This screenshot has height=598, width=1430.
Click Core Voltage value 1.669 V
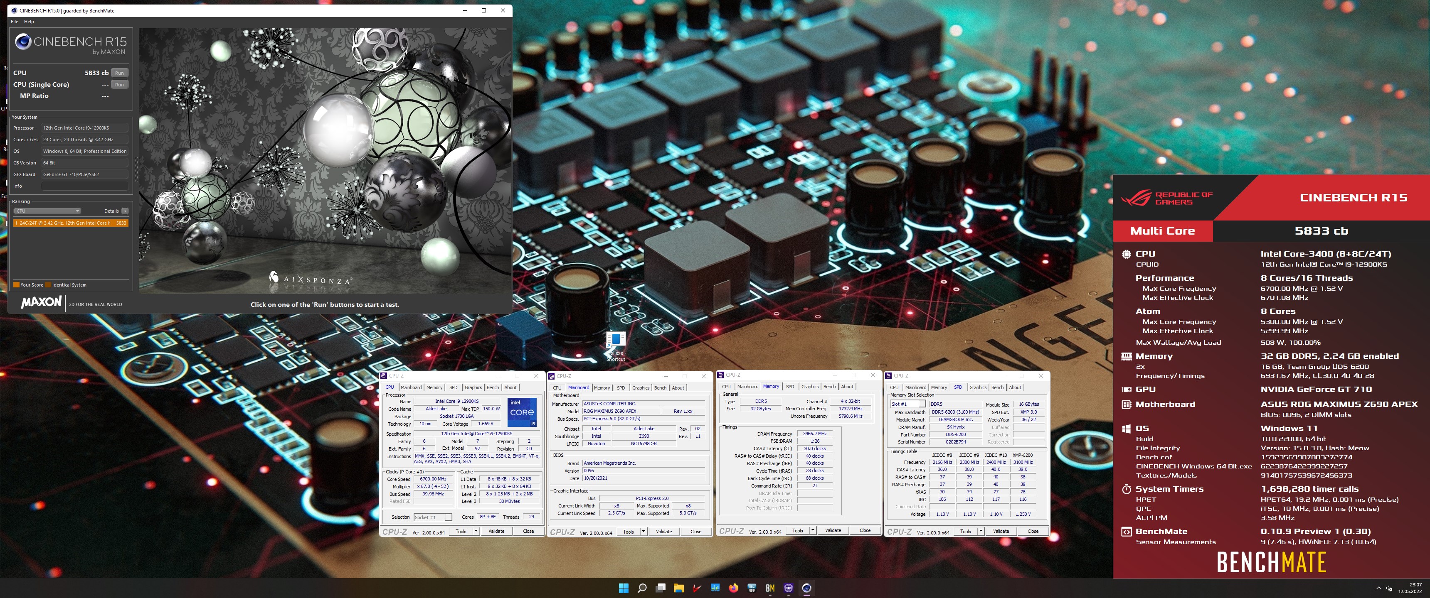485,424
